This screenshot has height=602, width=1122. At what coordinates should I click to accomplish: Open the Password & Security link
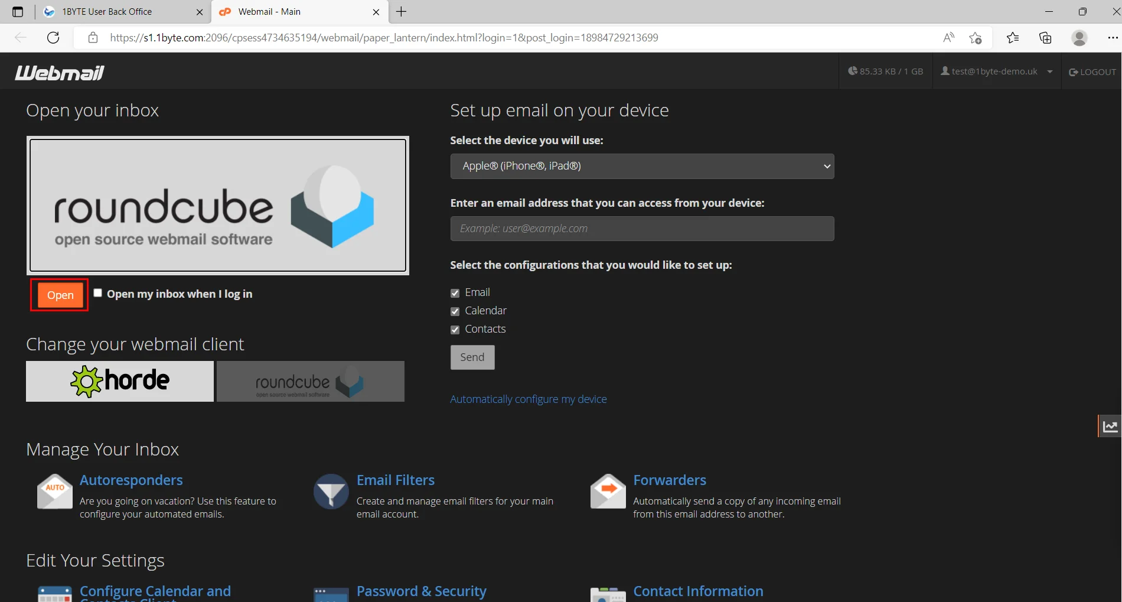[x=422, y=591]
